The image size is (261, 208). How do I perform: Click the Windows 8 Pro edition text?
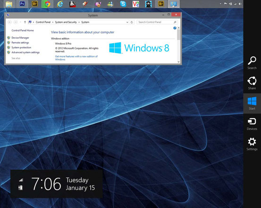(x=63, y=44)
